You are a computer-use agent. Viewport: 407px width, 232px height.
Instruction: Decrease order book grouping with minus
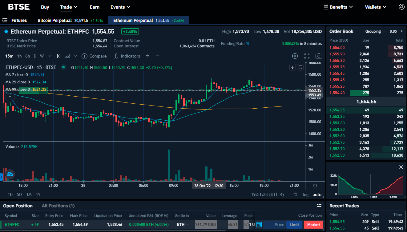384,31
